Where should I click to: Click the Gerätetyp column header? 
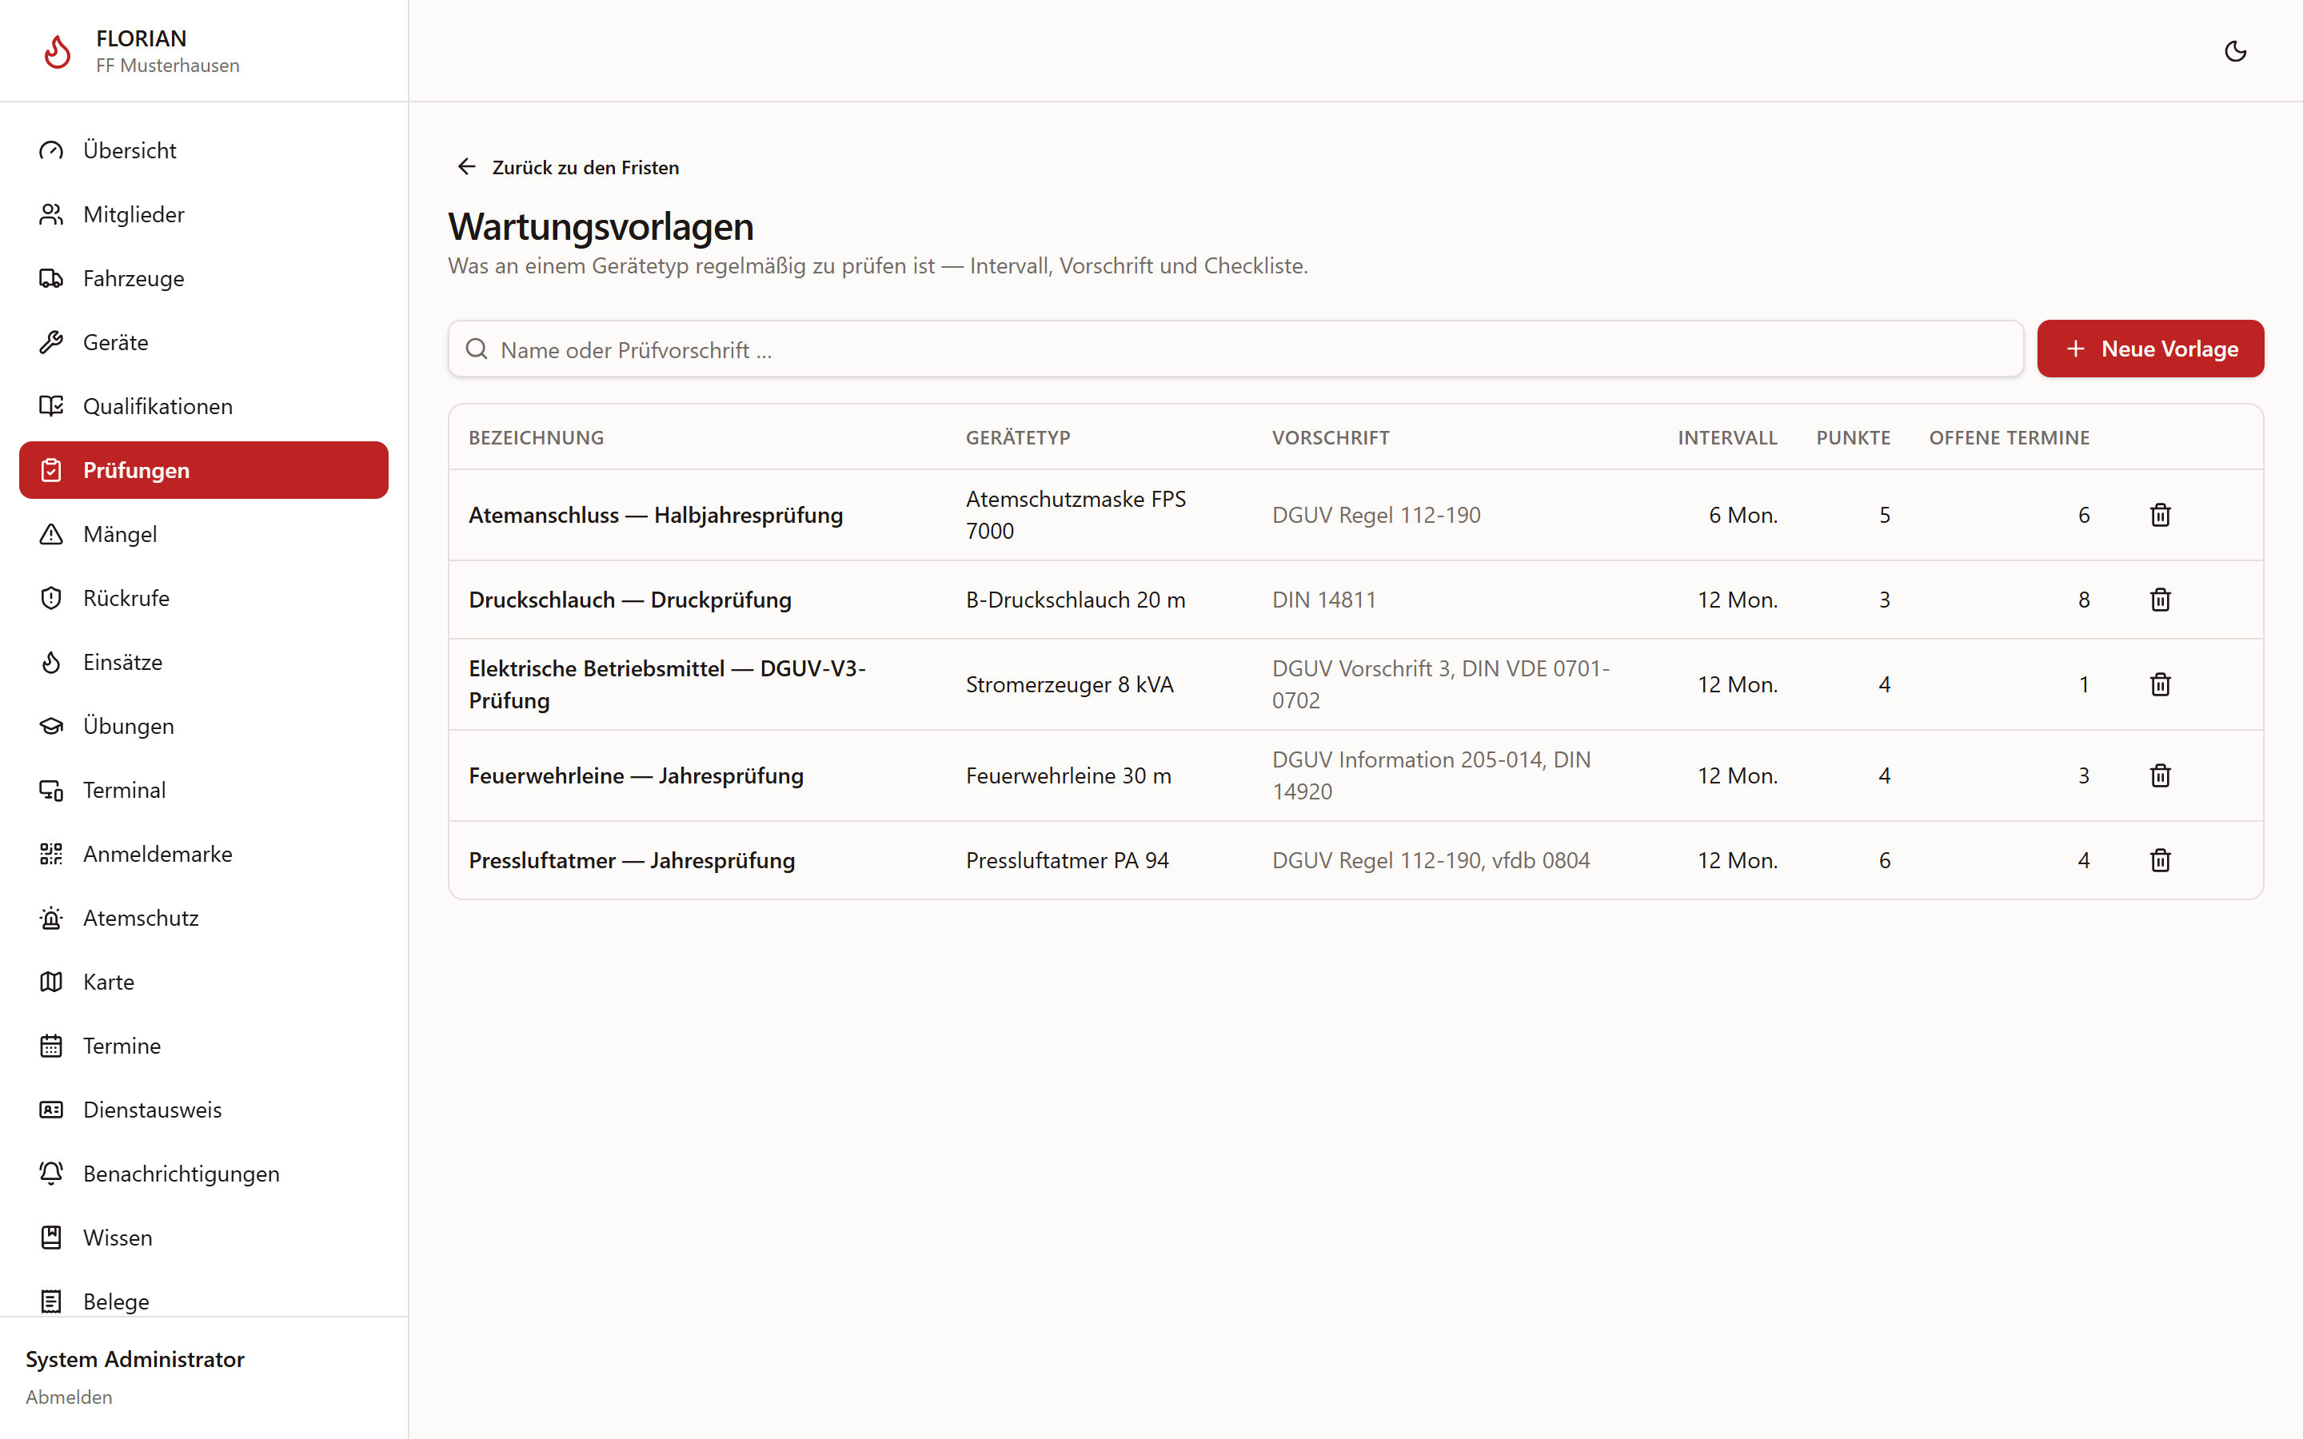1017,438
